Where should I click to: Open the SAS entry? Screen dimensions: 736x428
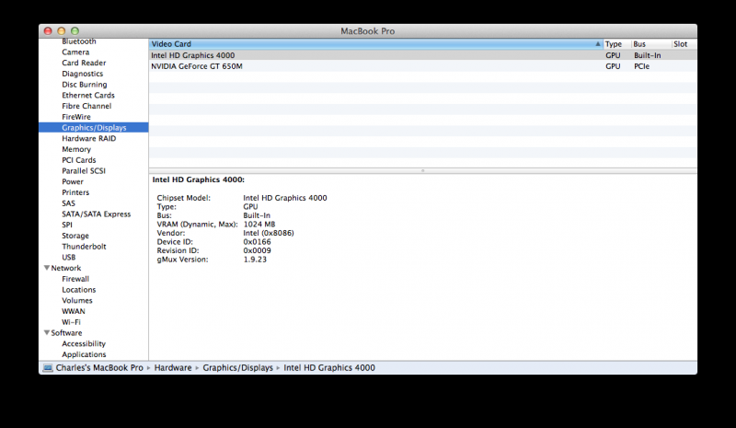click(68, 203)
